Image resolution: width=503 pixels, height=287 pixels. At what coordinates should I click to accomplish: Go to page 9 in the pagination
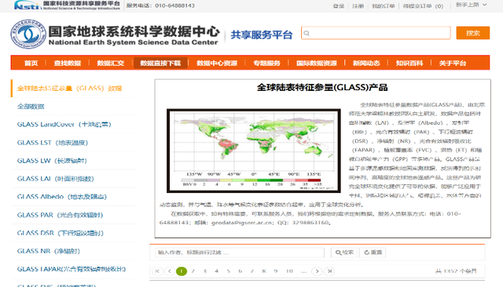pyautogui.click(x=276, y=271)
